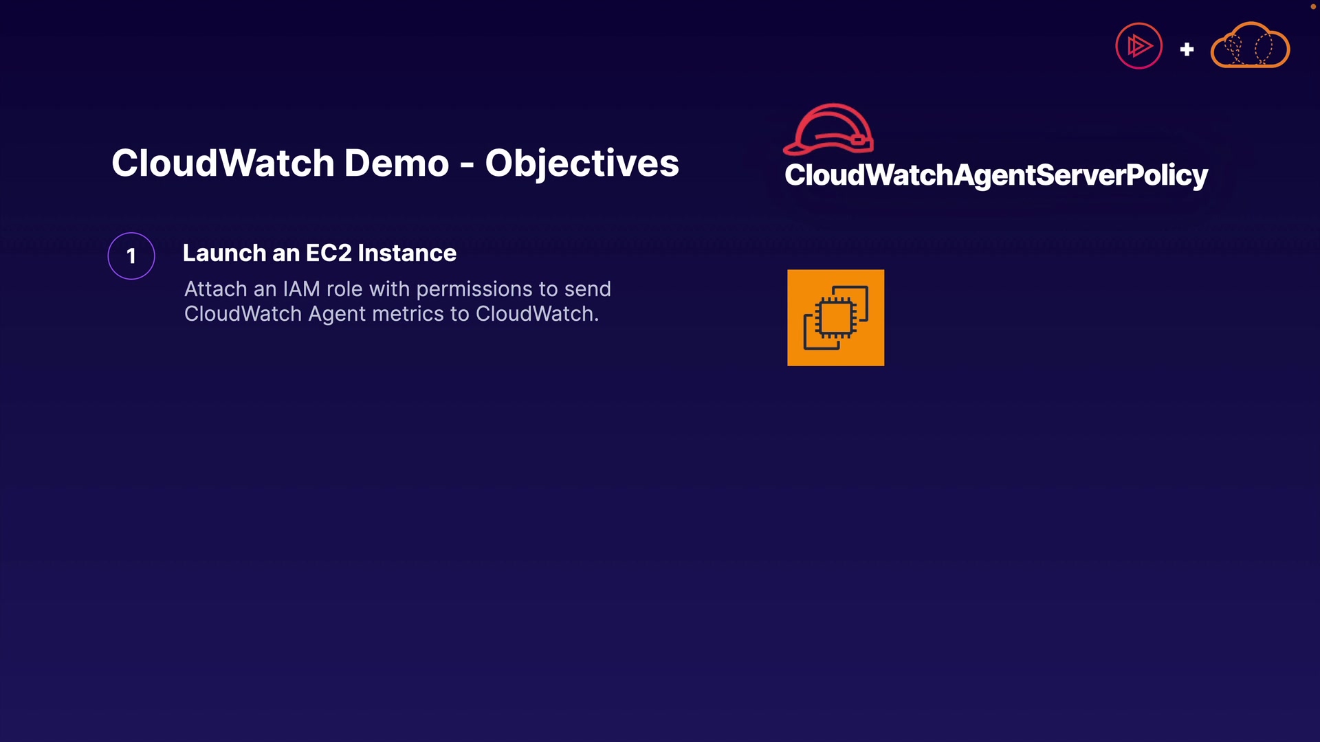The height and width of the screenshot is (742, 1320).
Task: Click the Pluralsight play logo
Action: pos(1138,46)
